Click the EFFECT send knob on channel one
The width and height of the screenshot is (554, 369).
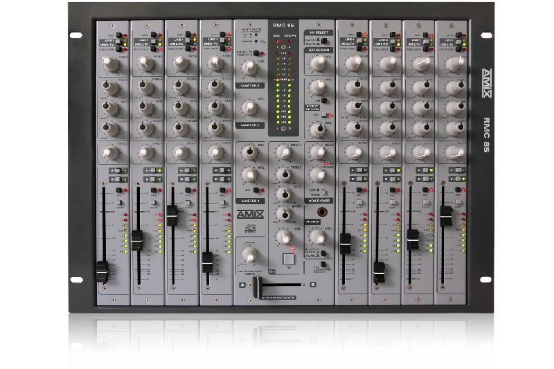111,152
